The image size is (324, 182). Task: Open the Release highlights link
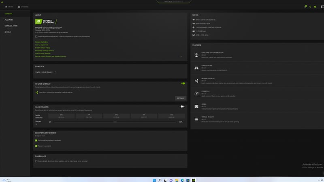[41, 42]
